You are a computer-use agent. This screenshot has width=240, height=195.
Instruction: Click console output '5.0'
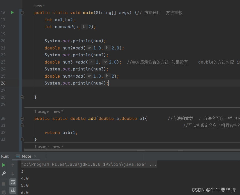point(25,185)
